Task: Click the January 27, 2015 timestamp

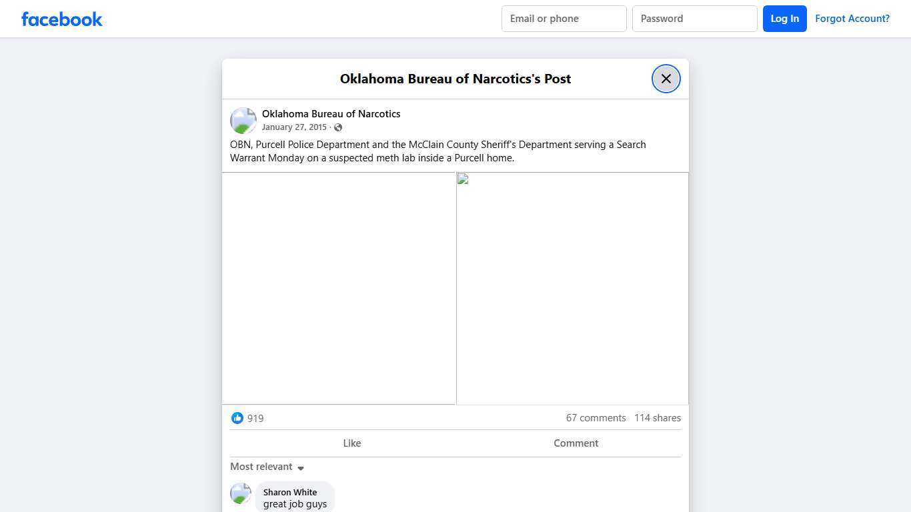Action: [x=294, y=127]
